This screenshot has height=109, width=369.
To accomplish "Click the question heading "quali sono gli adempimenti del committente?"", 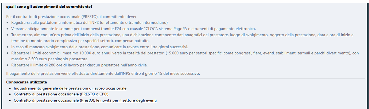I will [49, 6].
